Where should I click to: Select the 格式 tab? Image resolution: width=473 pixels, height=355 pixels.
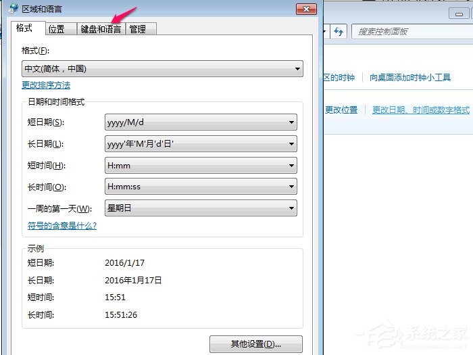[x=24, y=28]
